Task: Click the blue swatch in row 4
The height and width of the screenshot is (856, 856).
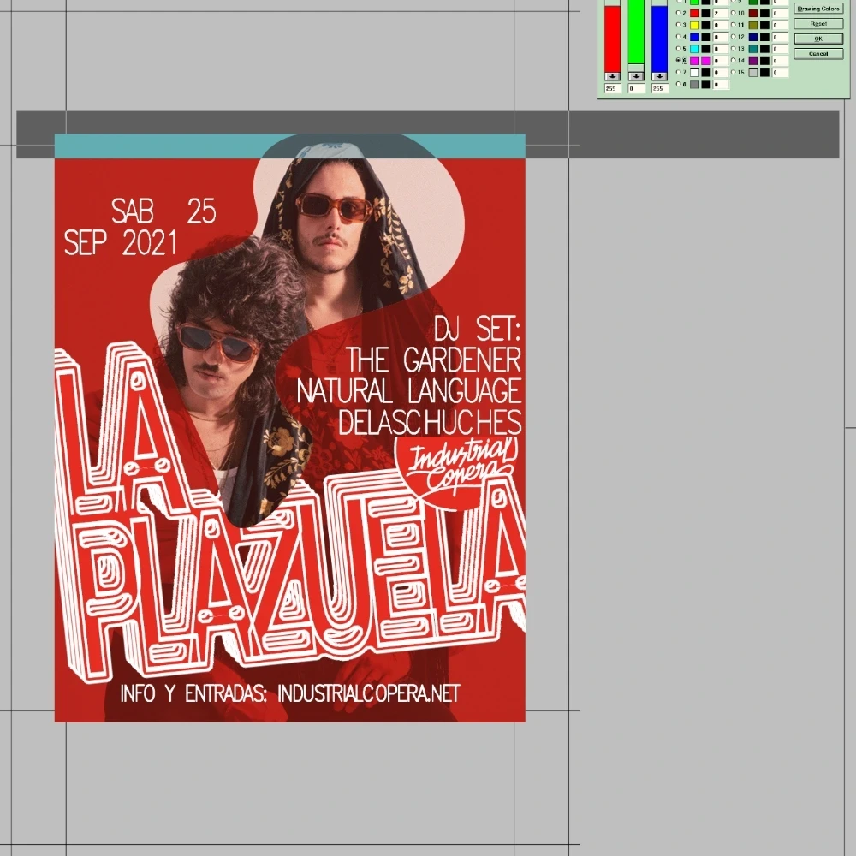Action: point(694,37)
